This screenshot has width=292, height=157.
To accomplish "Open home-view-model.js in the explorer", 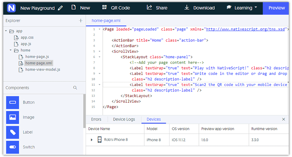I will pos(42,70).
